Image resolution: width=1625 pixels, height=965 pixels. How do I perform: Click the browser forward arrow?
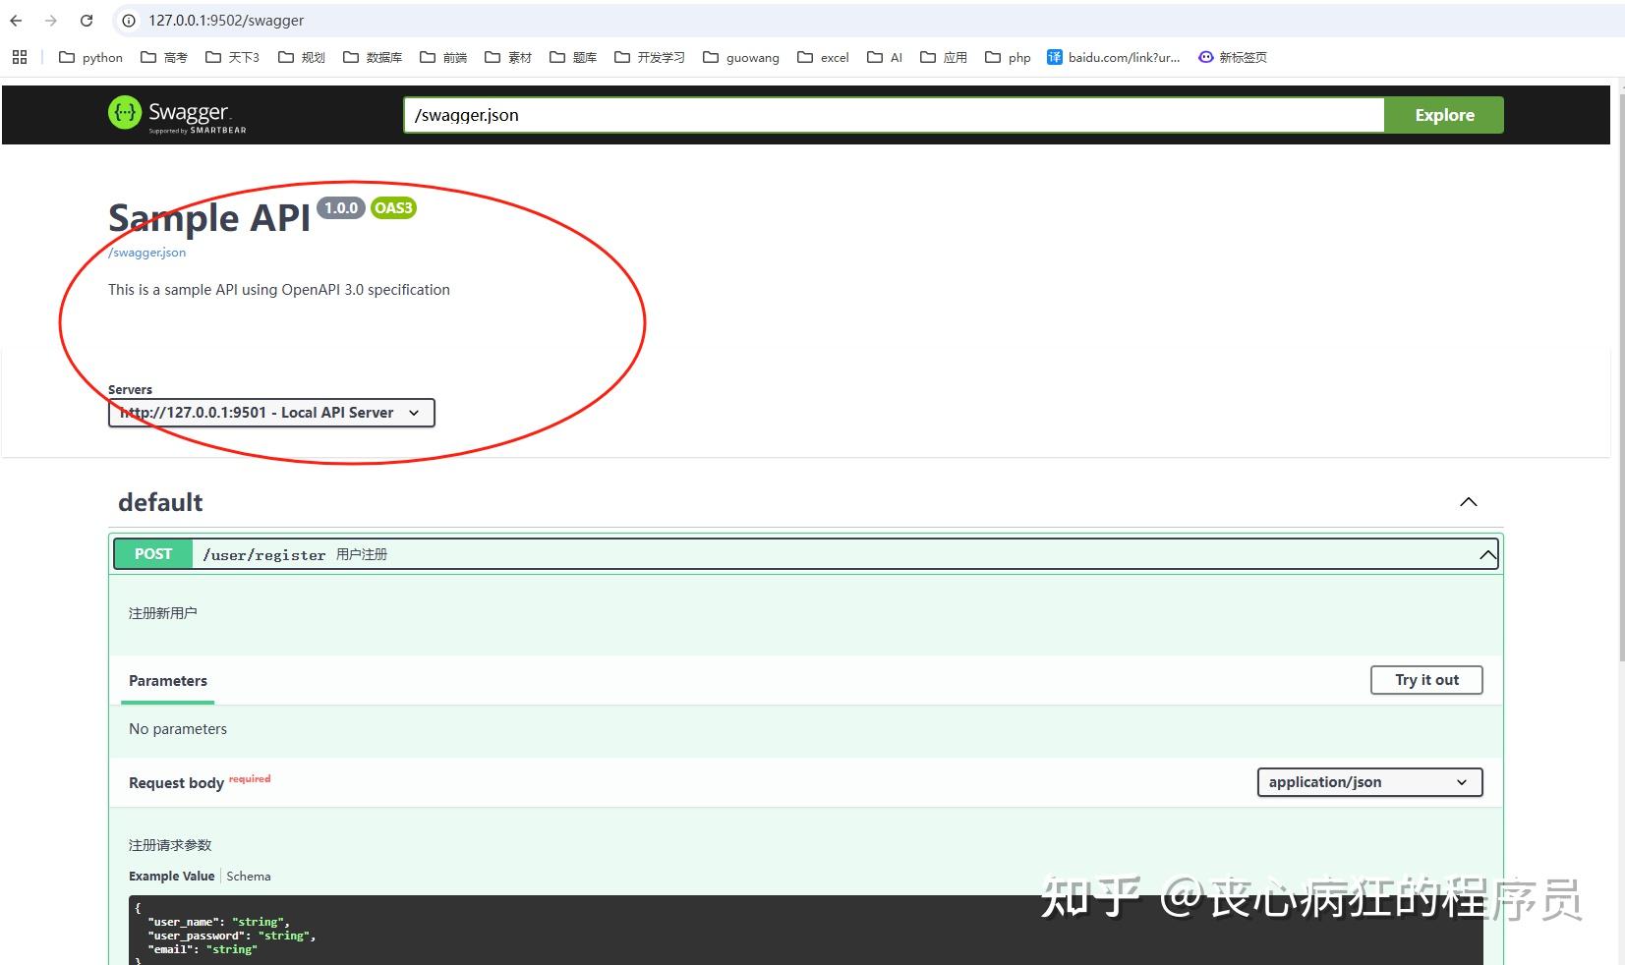(51, 21)
